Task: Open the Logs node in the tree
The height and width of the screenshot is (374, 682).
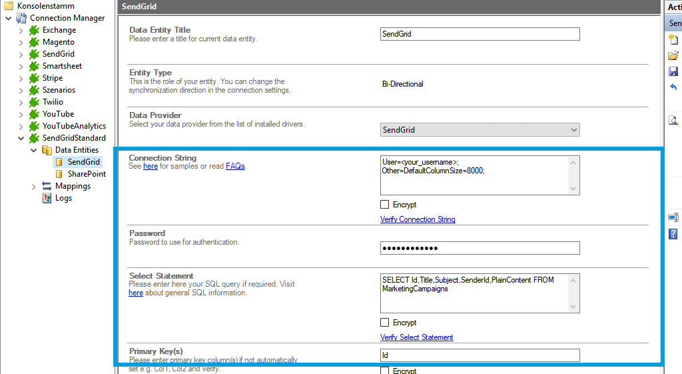Action: click(63, 198)
